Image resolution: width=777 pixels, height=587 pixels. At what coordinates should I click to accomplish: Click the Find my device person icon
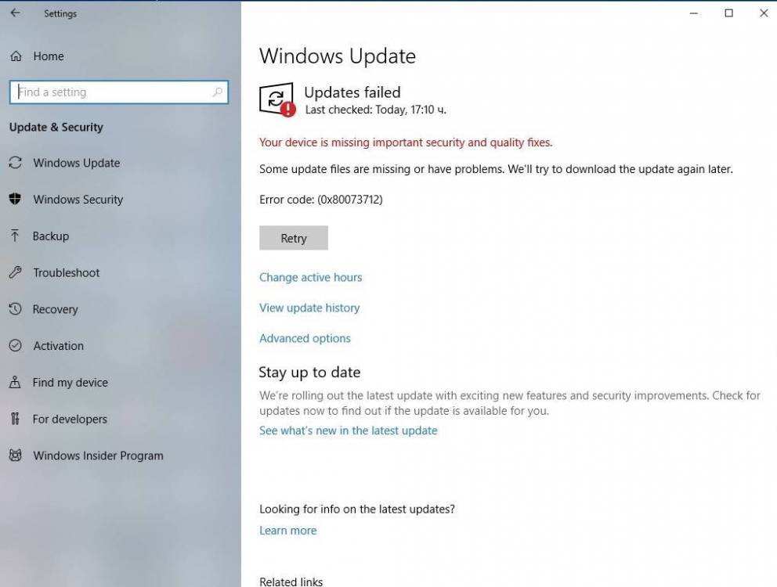pos(16,382)
